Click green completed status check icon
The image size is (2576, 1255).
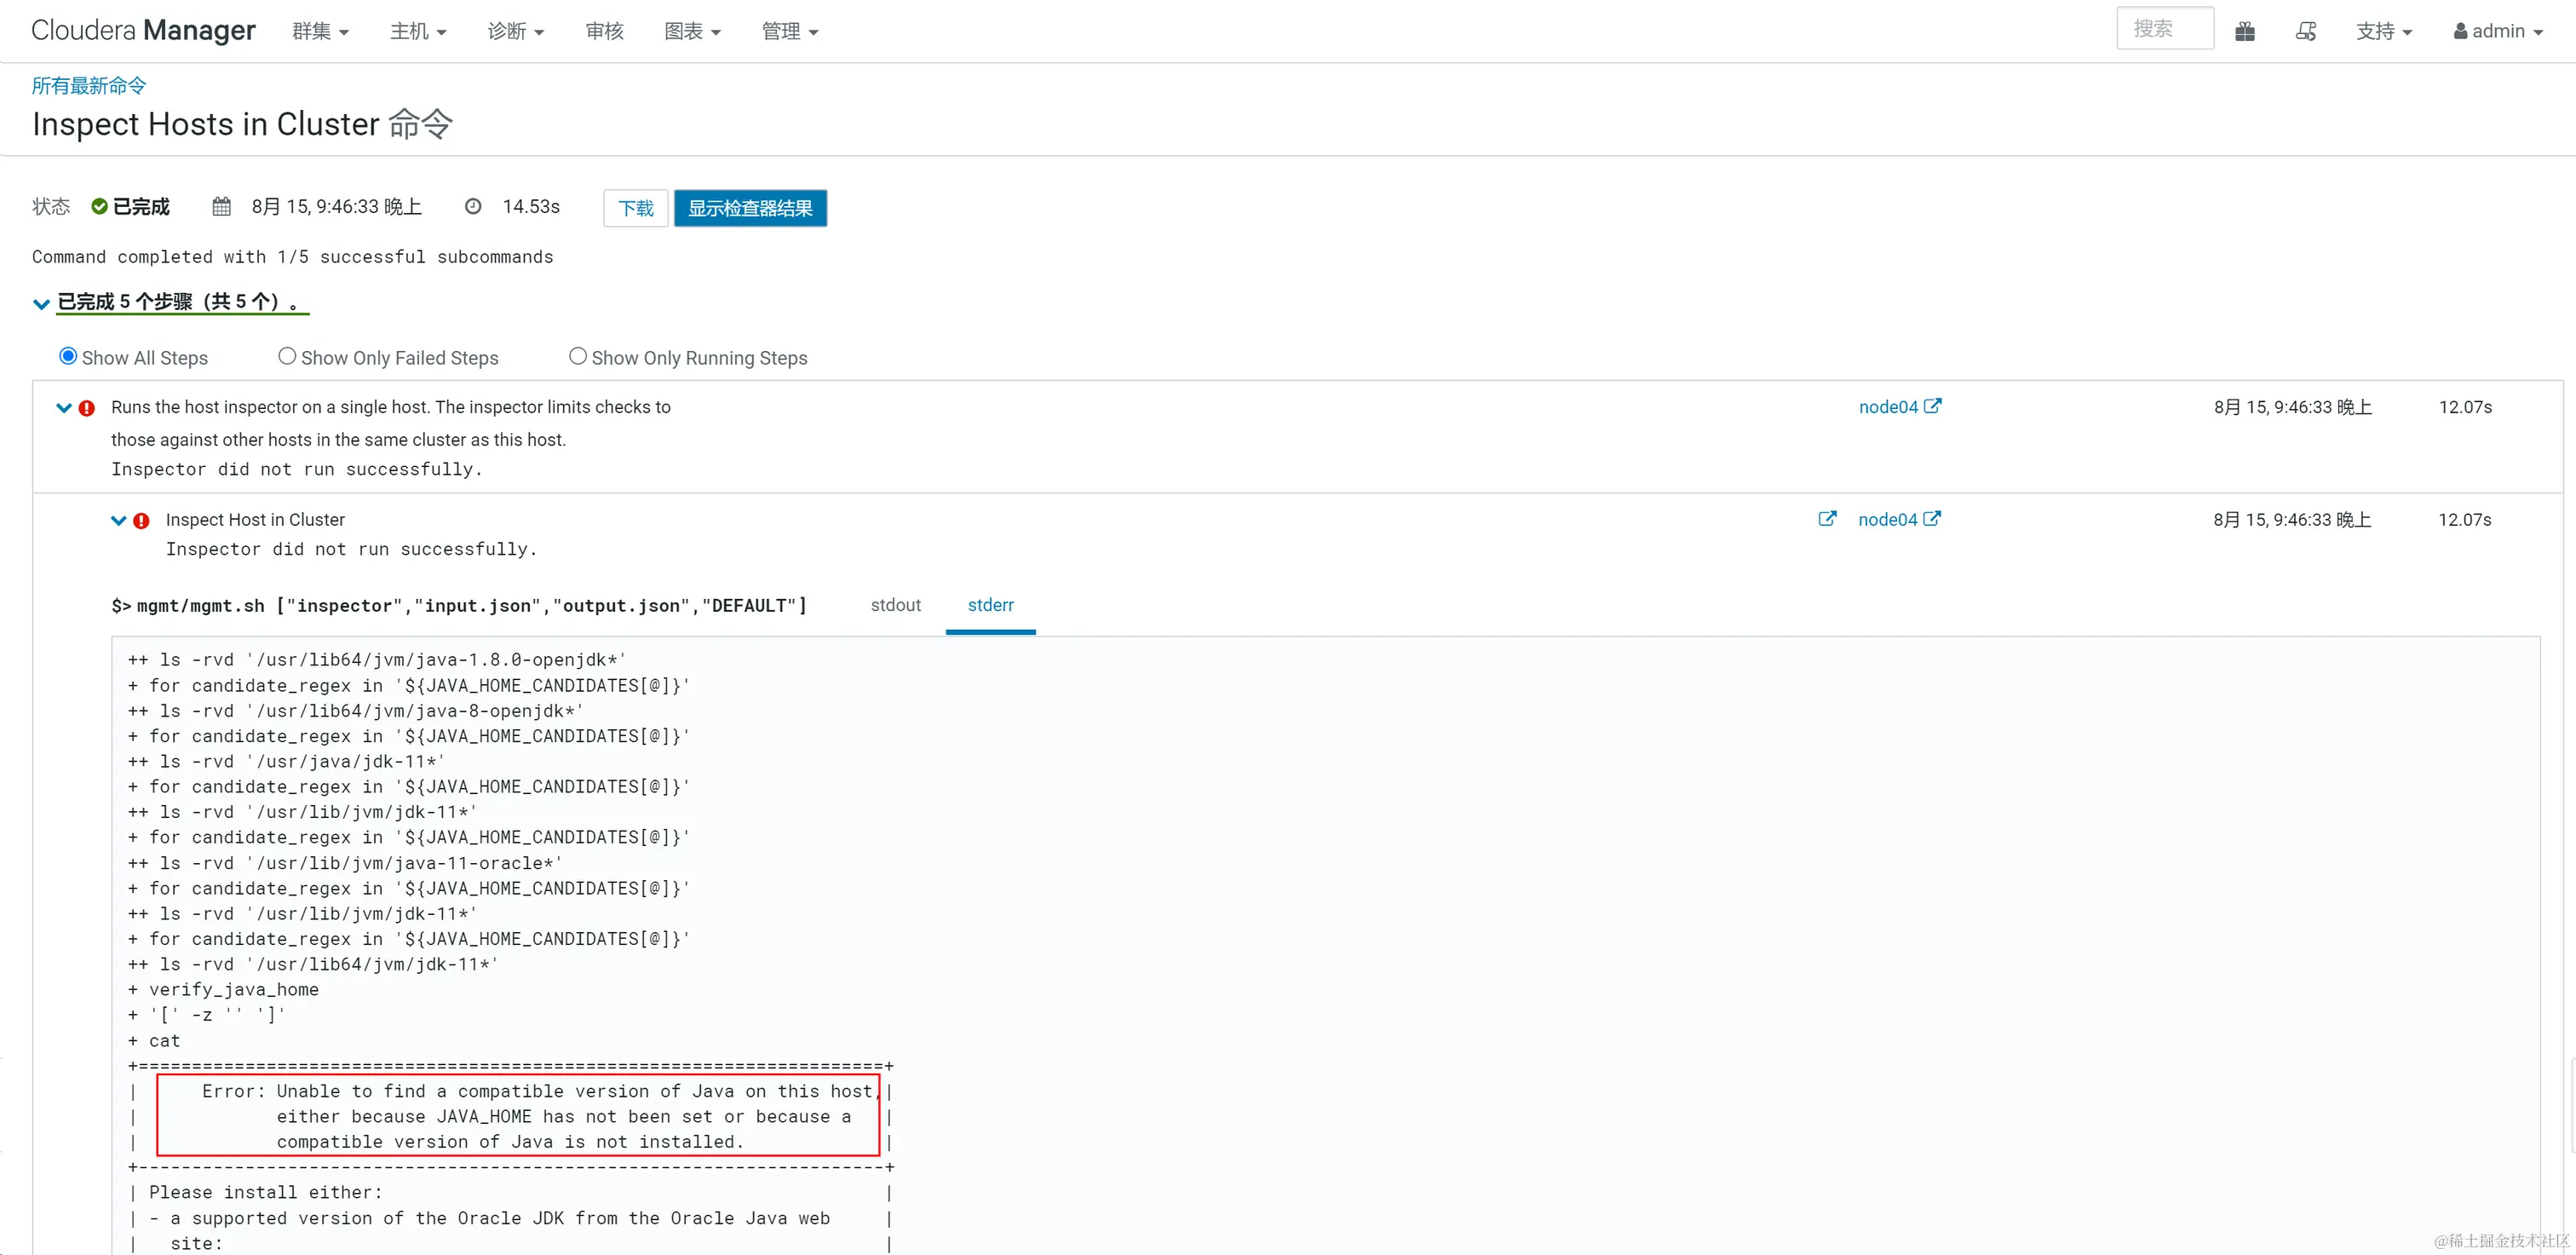(99, 206)
